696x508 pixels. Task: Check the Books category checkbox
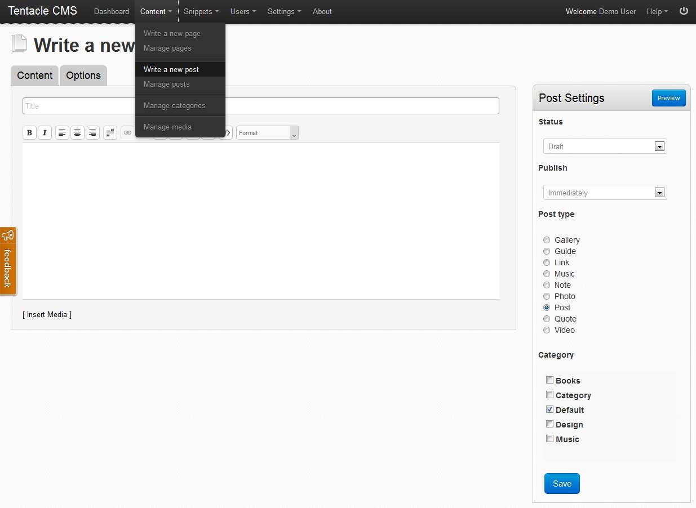point(549,380)
